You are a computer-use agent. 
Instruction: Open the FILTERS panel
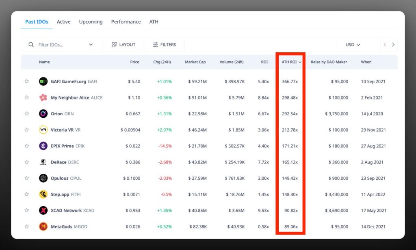[x=165, y=45]
